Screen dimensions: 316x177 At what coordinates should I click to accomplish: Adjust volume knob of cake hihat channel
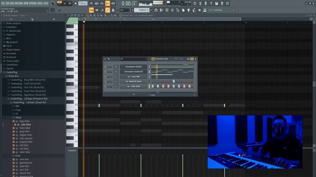(x=111, y=87)
